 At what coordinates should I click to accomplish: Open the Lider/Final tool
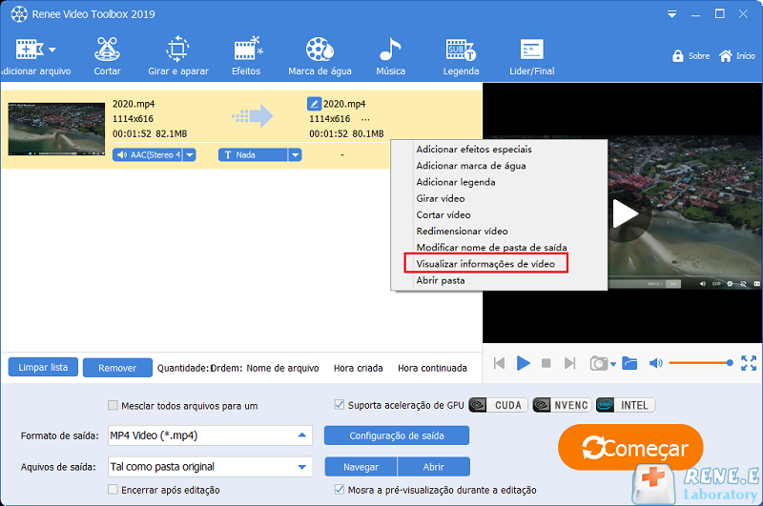pos(532,57)
